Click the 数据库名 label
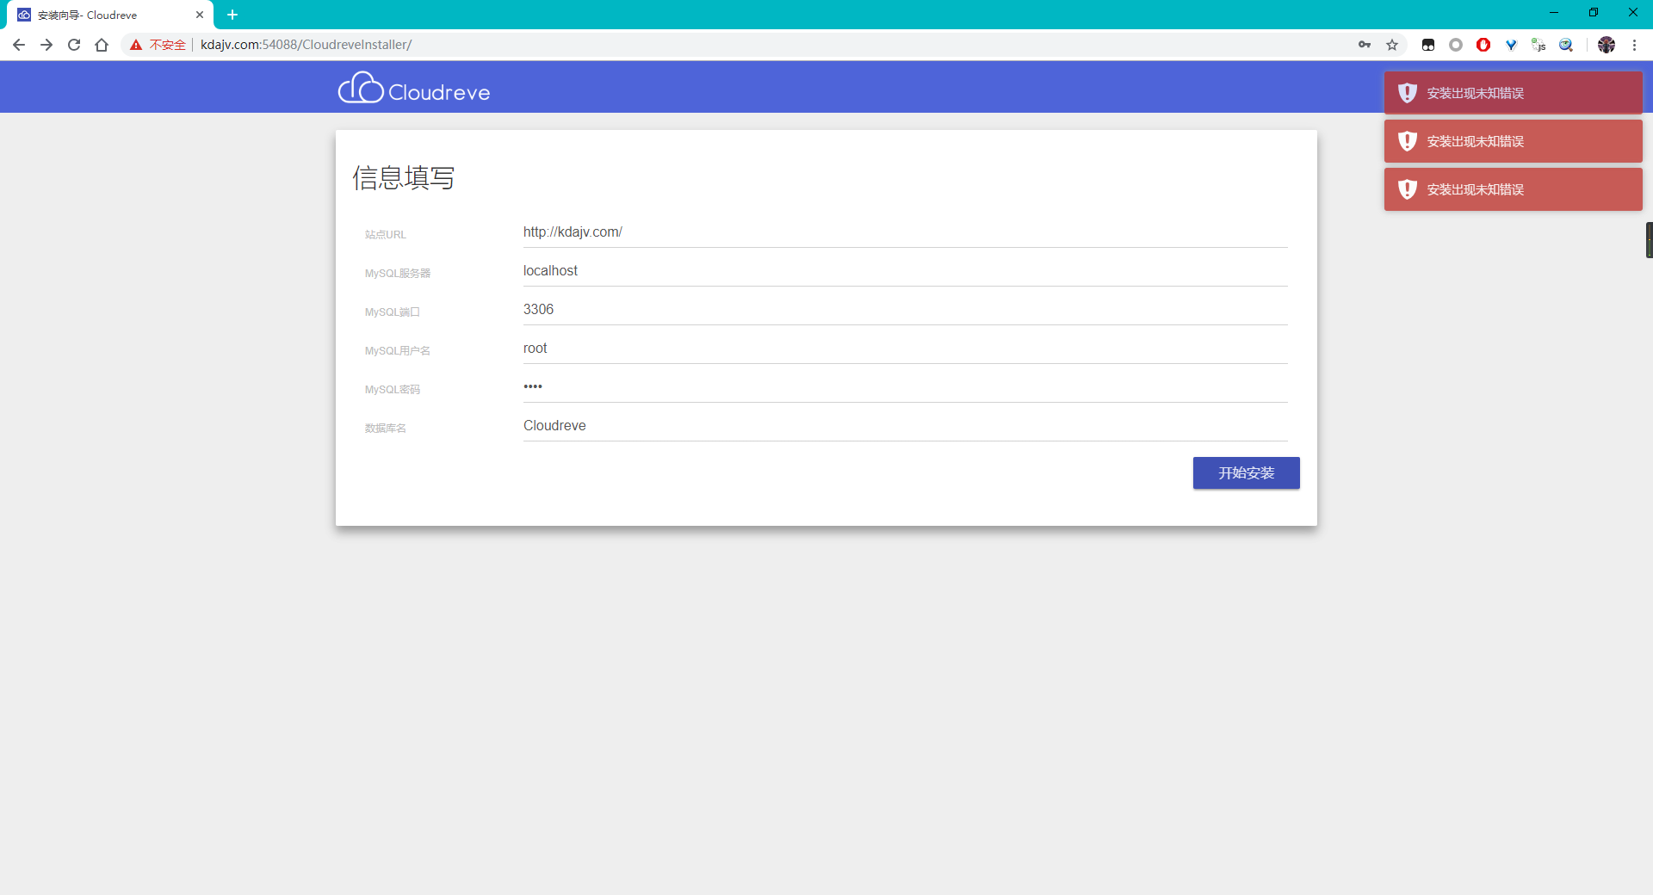The image size is (1653, 895). click(385, 429)
